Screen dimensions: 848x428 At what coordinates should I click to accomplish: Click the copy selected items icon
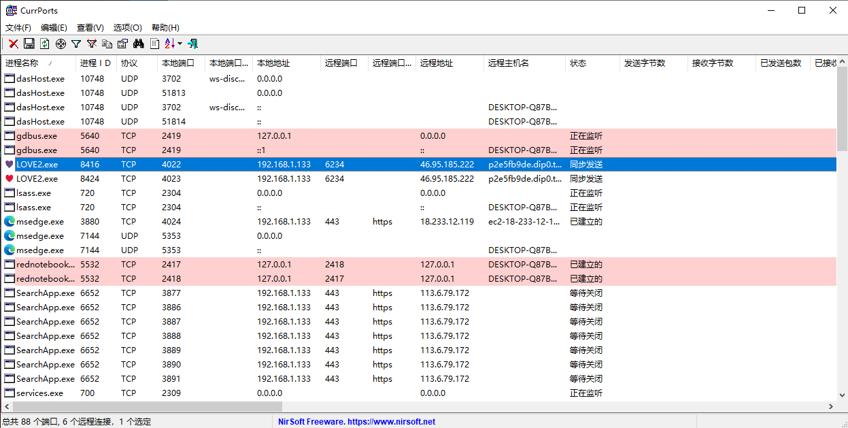(107, 44)
